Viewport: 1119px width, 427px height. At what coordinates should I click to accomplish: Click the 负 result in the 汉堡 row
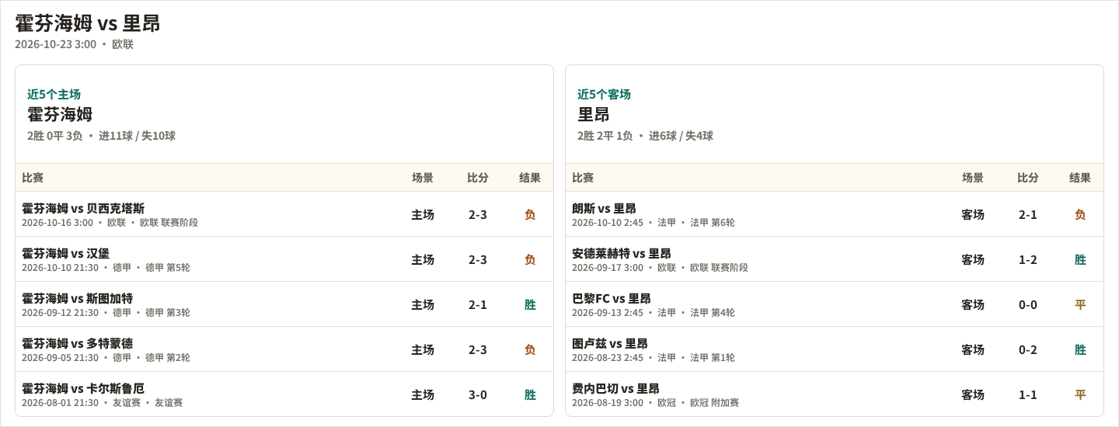point(530,259)
